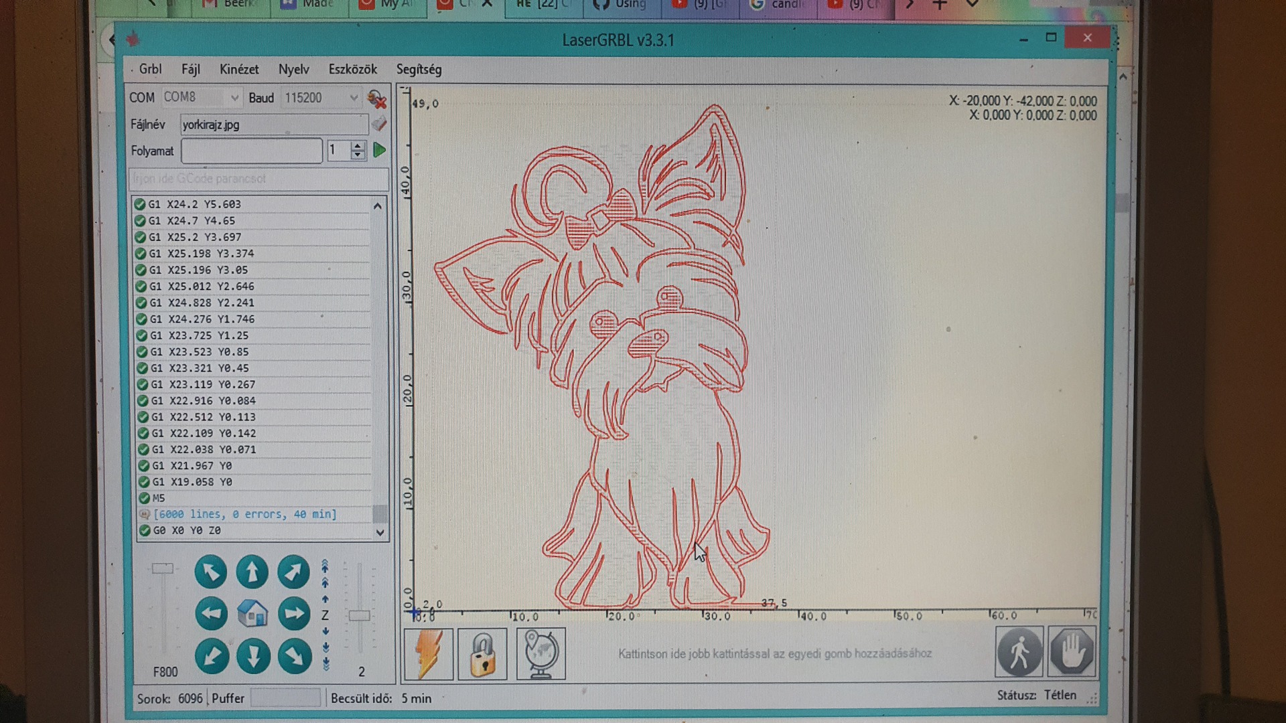Click the lightning bolt reset button
The width and height of the screenshot is (1286, 723).
point(429,653)
